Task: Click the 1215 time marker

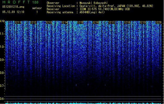Action: click(80, 22)
